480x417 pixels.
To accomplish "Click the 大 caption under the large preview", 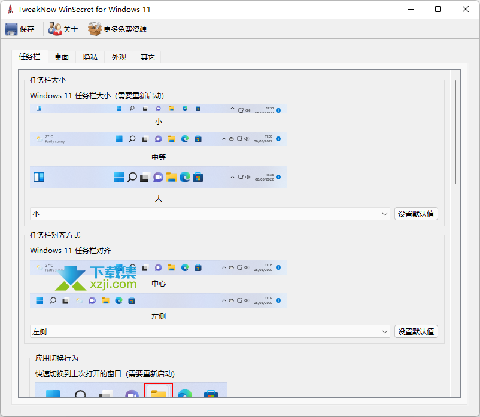I will pos(158,199).
